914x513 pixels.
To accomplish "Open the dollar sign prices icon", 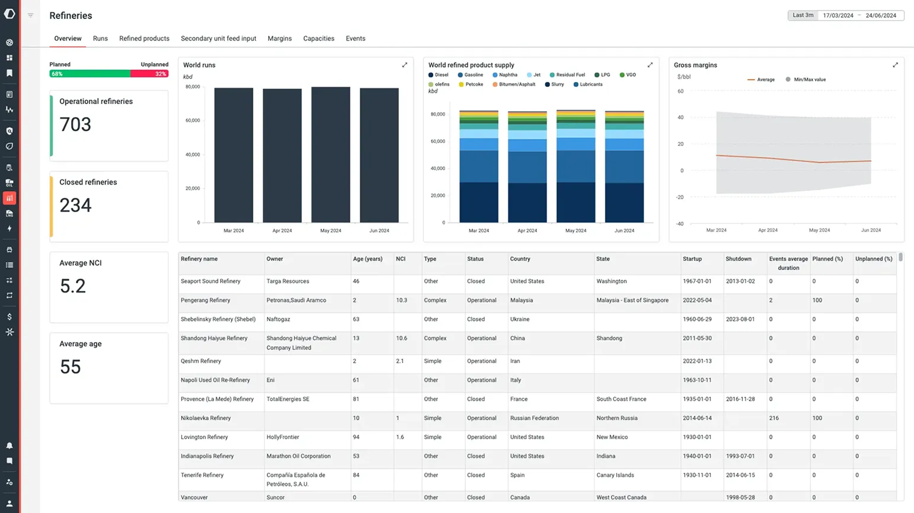I will click(x=9, y=317).
